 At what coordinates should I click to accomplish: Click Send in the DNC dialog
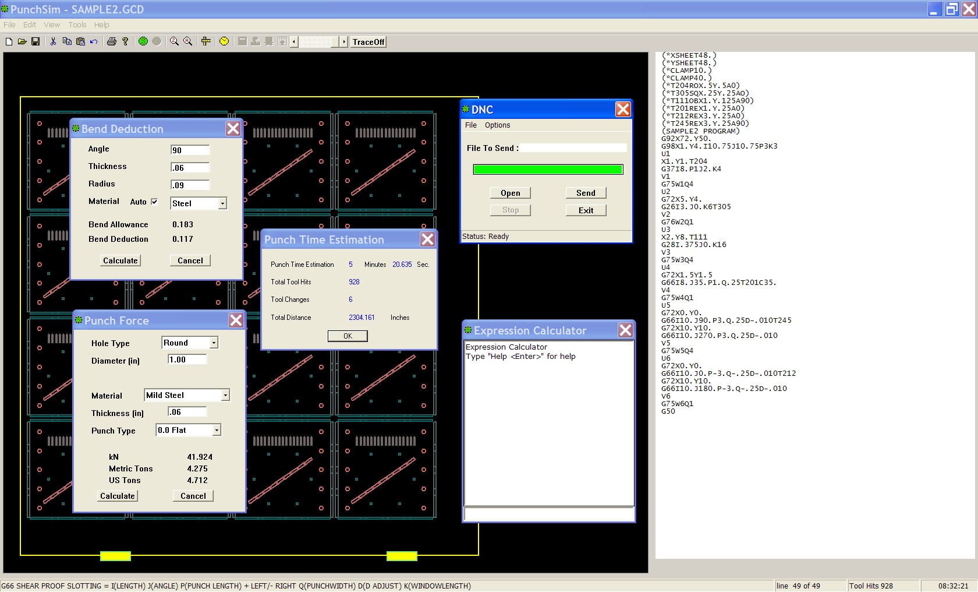click(x=585, y=192)
